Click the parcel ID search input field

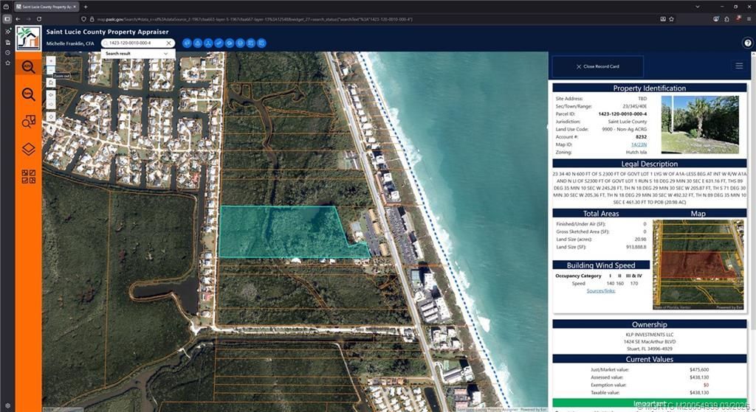135,43
